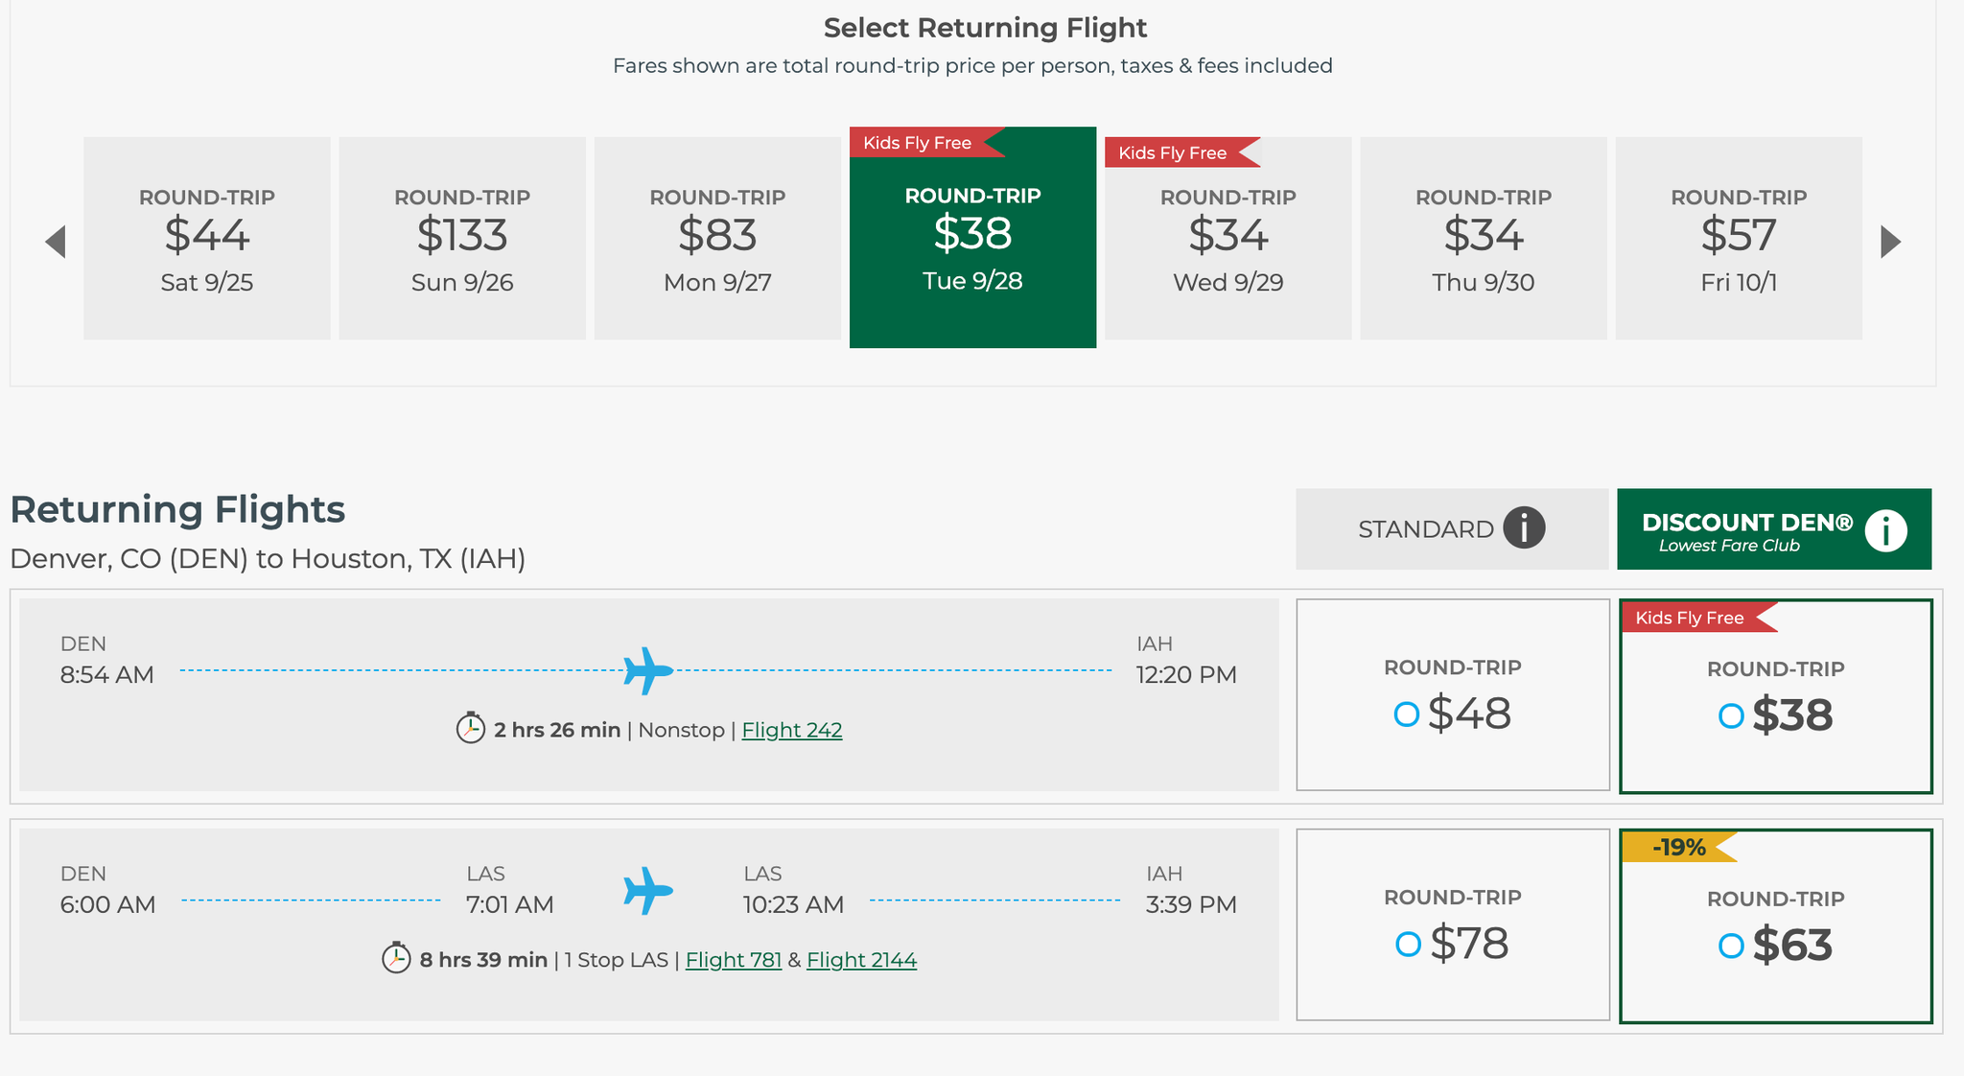
Task: Toggle the Thu 9/30 round-trip date
Action: [1484, 239]
